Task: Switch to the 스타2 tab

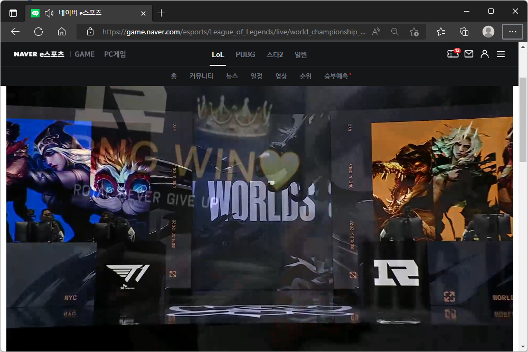Action: [275, 54]
